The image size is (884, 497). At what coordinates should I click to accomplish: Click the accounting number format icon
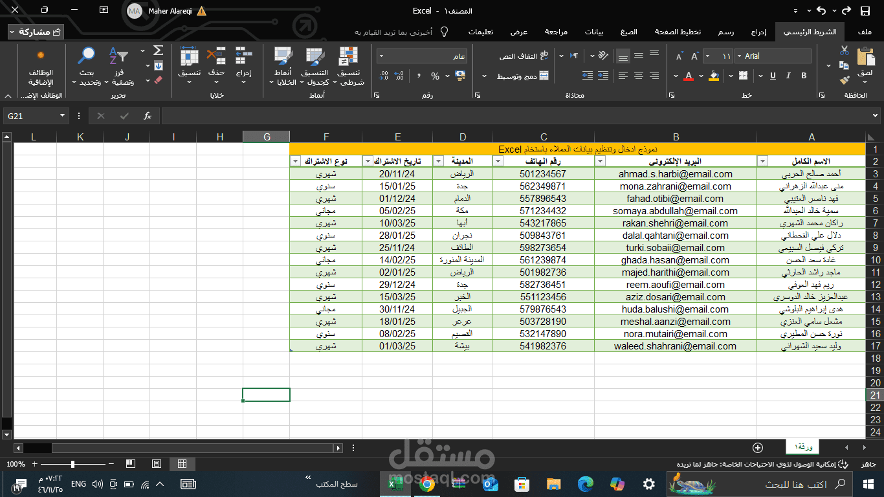[x=460, y=76]
